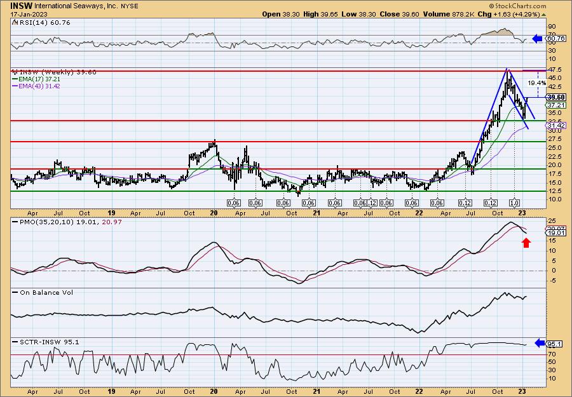Click the 25 label on PMO axis
This screenshot has width=572, height=397.
pyautogui.click(x=552, y=220)
